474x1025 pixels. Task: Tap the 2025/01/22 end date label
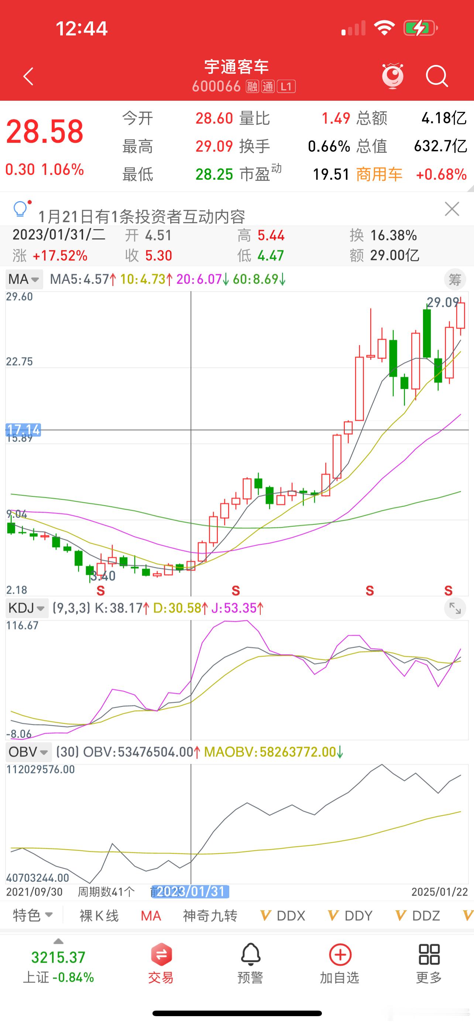point(440,892)
